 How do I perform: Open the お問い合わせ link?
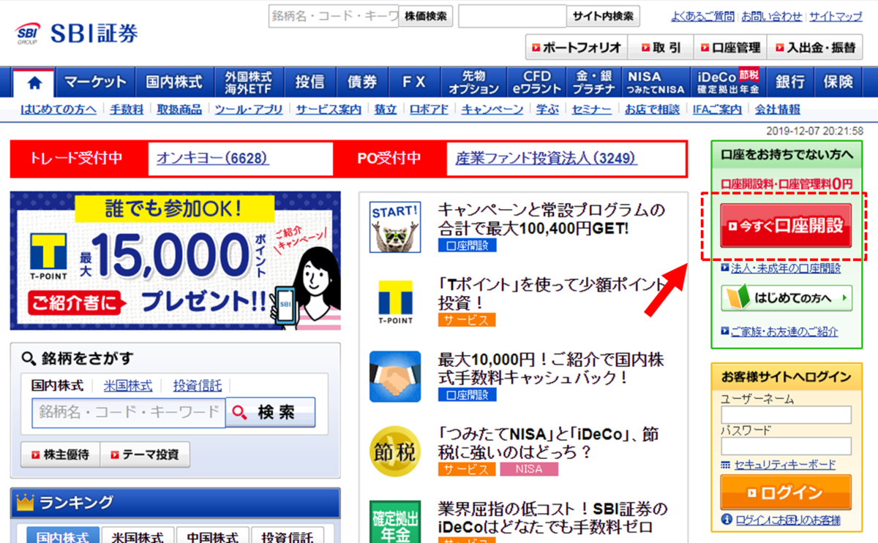click(x=771, y=16)
